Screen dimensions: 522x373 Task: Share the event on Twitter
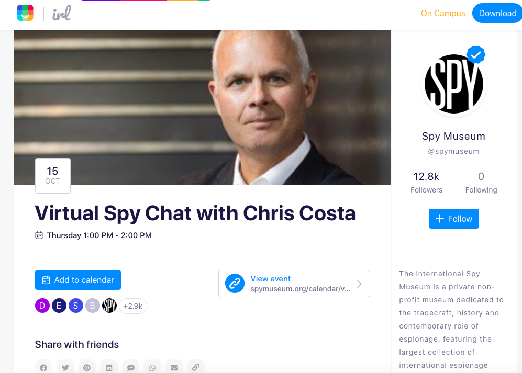[65, 367]
